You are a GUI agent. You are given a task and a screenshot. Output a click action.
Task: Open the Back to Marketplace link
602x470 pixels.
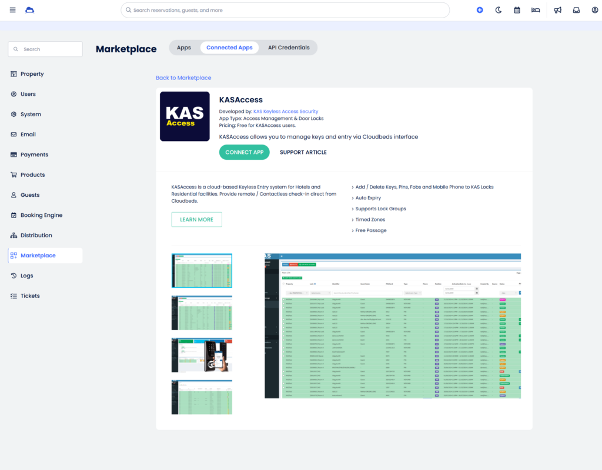(x=183, y=78)
